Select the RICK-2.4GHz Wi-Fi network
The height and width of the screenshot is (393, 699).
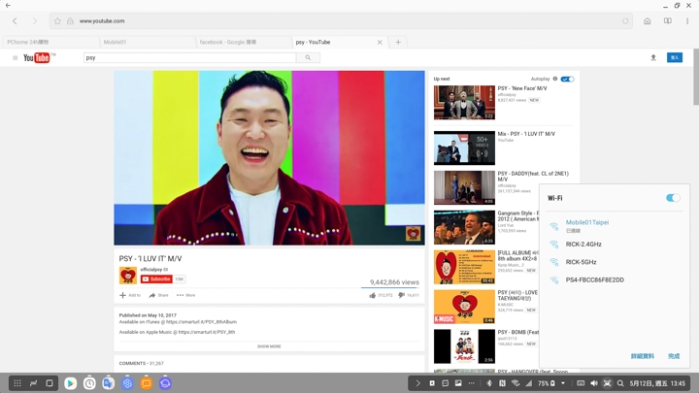click(x=615, y=245)
